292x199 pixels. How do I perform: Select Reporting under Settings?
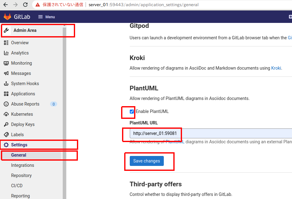(20, 196)
